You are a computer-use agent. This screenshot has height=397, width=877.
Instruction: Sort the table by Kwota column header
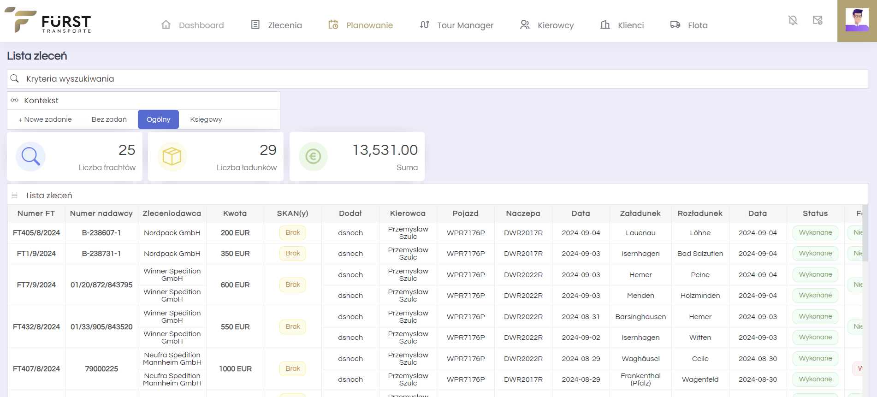tap(235, 213)
